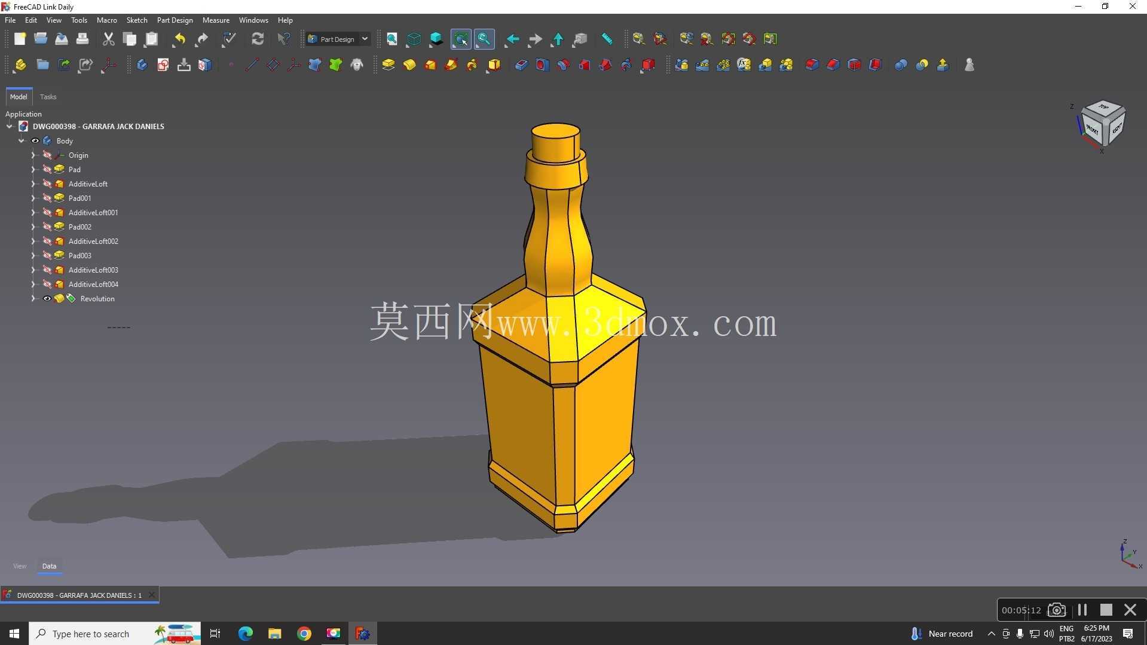Click the Mirrored transformation icon

point(681,65)
